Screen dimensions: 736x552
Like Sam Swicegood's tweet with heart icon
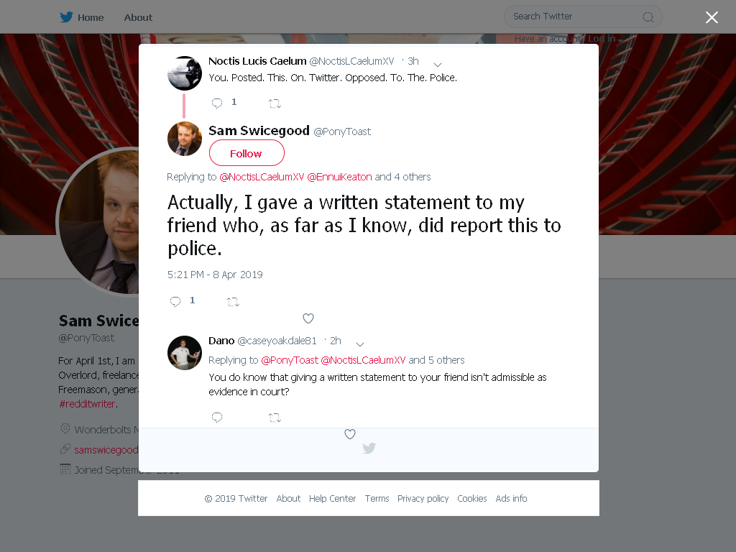(x=308, y=318)
